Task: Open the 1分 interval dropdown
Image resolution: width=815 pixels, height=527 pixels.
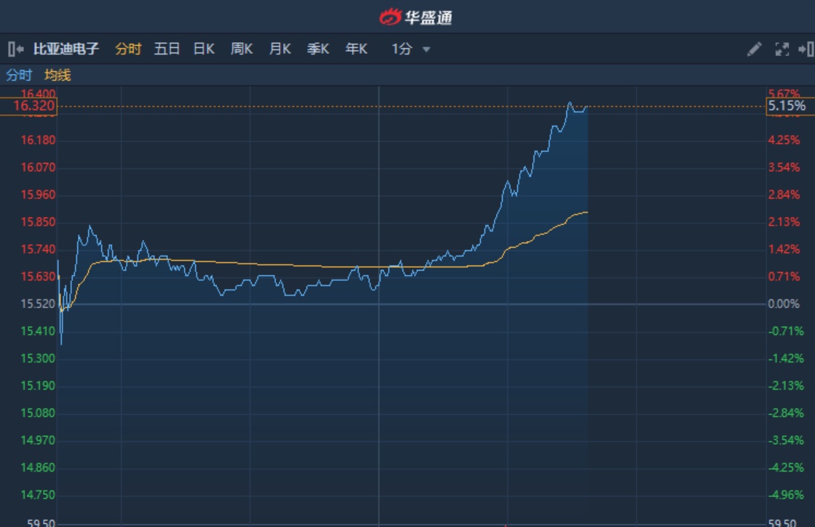Action: tap(402, 49)
